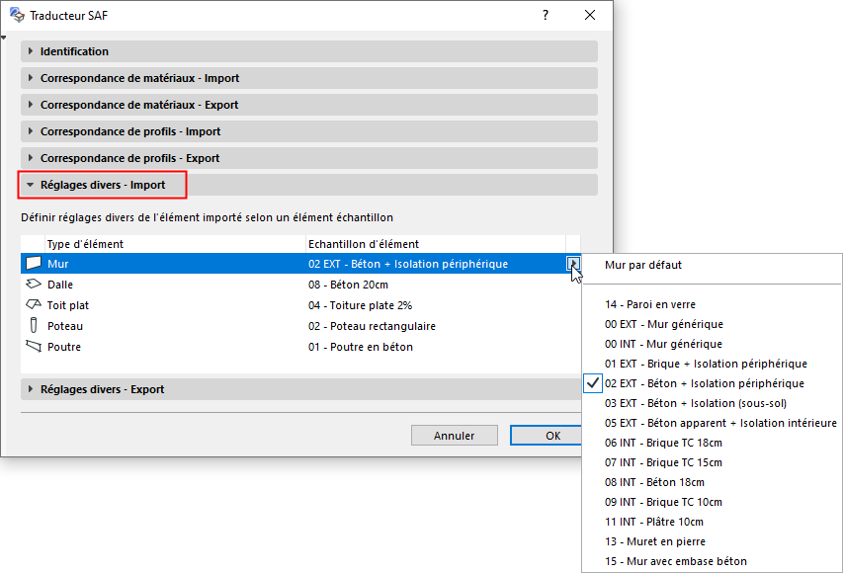Image resolution: width=843 pixels, height=573 pixels.
Task: Select 13 - Muret en pierre
Action: point(712,541)
